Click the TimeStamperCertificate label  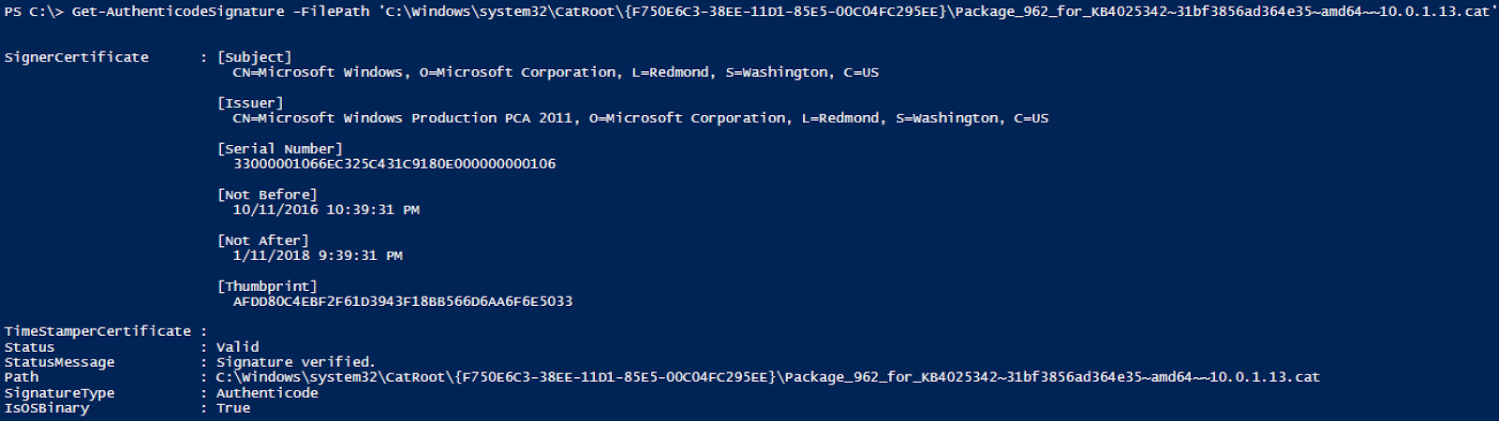pos(97,331)
